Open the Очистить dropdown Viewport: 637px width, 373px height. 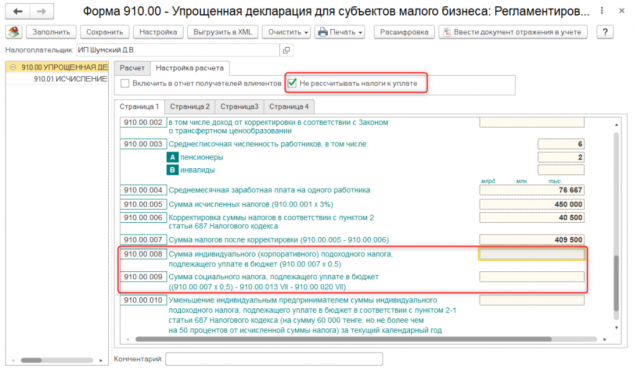pos(286,32)
